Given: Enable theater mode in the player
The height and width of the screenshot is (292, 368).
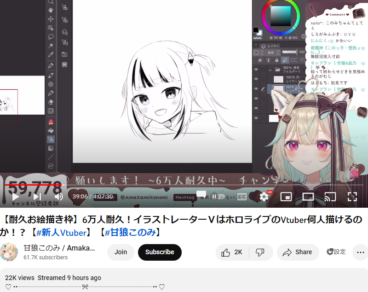Looking at the screenshot, I should (x=308, y=197).
